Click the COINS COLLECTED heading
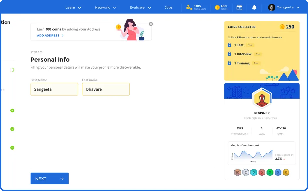This screenshot has width=308, height=191. pos(242,27)
